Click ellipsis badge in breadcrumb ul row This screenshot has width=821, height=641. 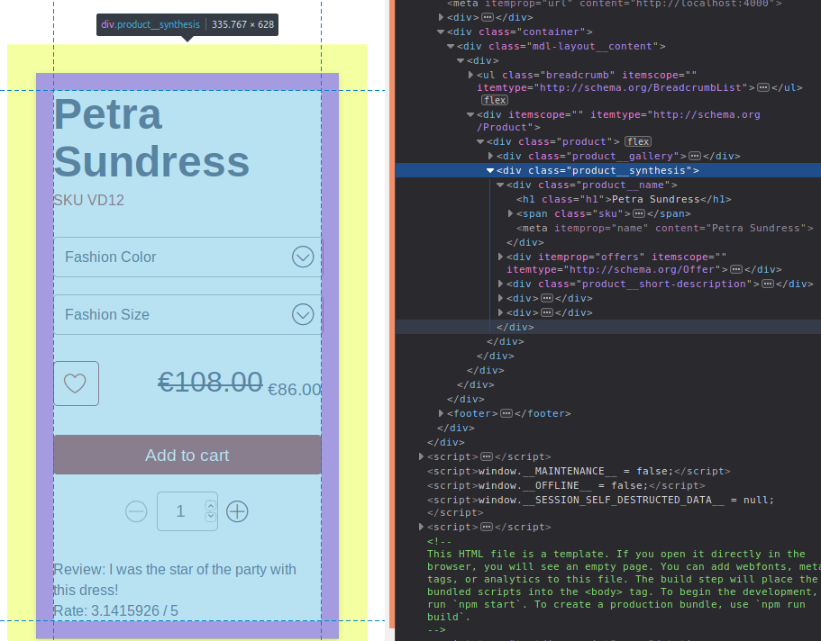click(x=763, y=87)
